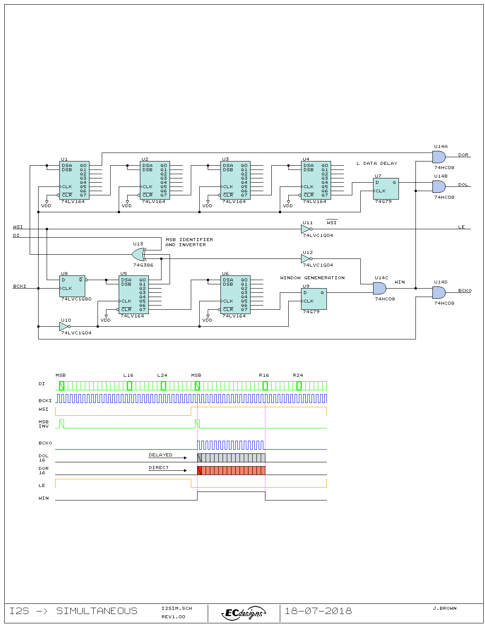The image size is (485, 628).
Task: Click the L16 marker in timing diagram
Action: click(x=128, y=375)
